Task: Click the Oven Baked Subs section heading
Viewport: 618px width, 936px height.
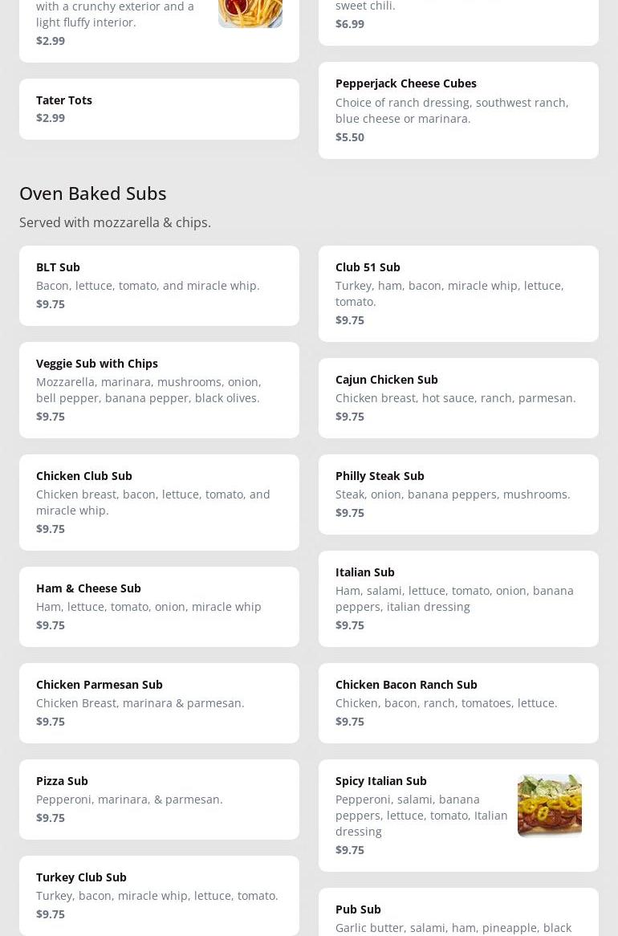Action: click(x=93, y=193)
